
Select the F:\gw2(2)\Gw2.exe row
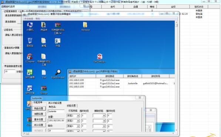[122, 80]
